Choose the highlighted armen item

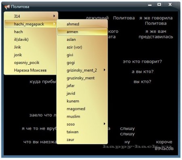(82, 32)
